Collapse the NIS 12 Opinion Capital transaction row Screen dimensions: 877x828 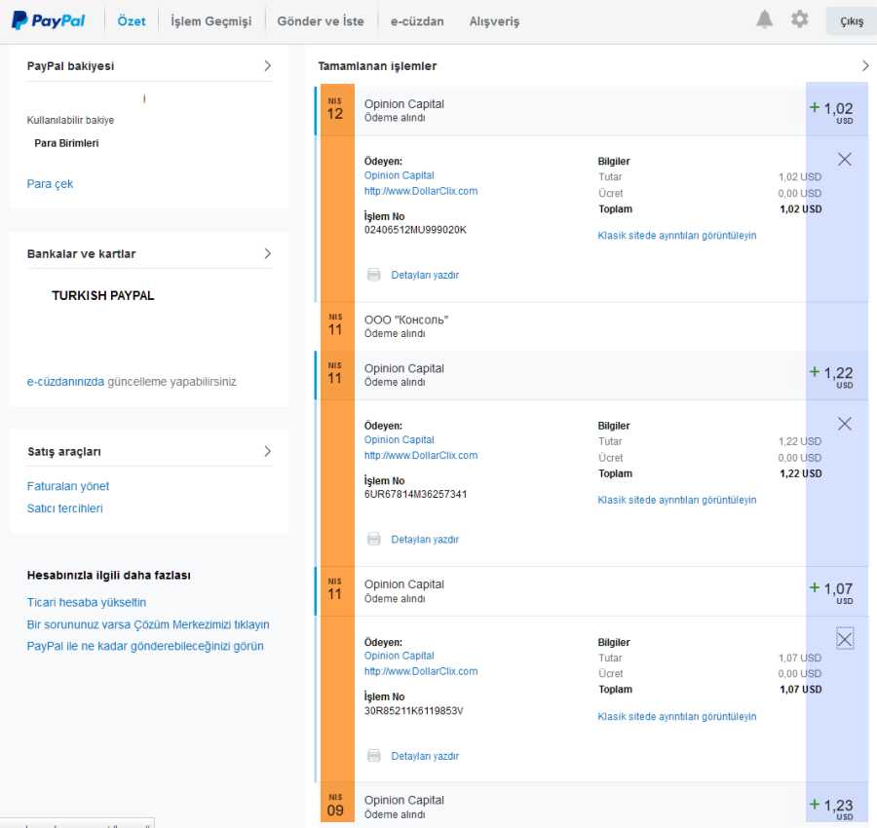(591, 109)
